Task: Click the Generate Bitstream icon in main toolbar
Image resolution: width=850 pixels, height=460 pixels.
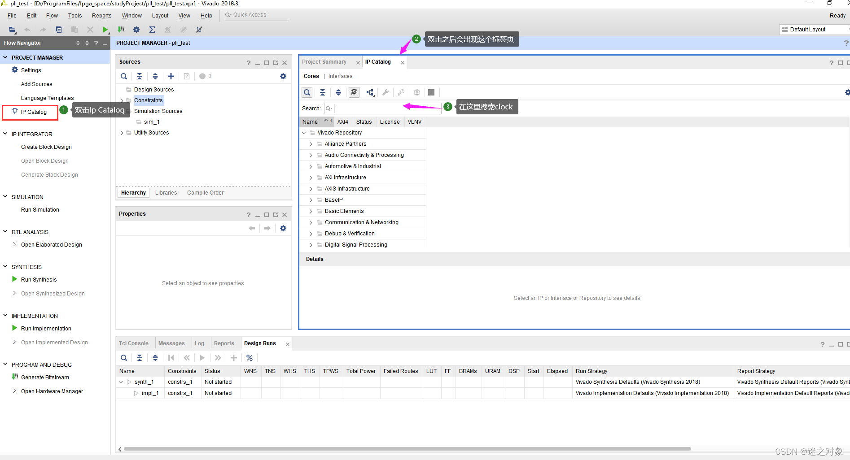Action: point(121,30)
